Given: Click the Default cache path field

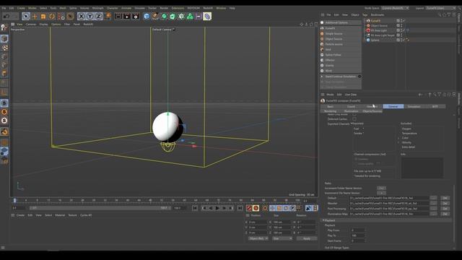Looking at the screenshot, I should 389,198.
